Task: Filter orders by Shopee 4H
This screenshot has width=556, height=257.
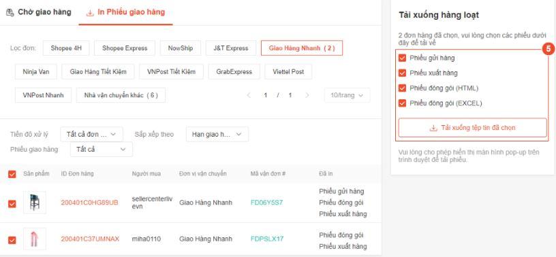Action: pos(66,48)
